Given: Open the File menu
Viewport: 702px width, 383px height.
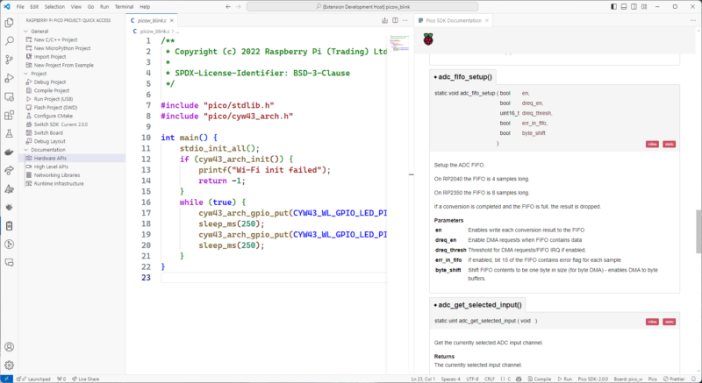Looking at the screenshot, I should click(20, 7).
